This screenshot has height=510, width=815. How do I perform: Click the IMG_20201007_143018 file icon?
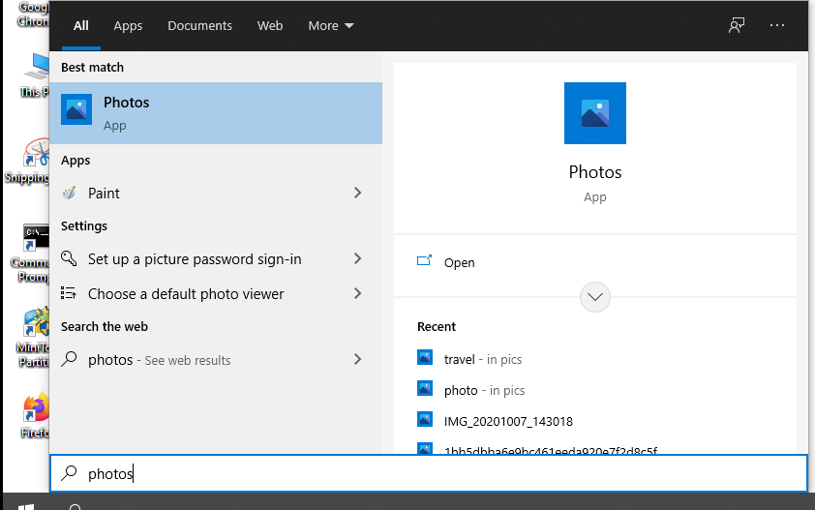425,419
